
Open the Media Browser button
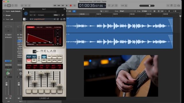[x=179, y=5]
